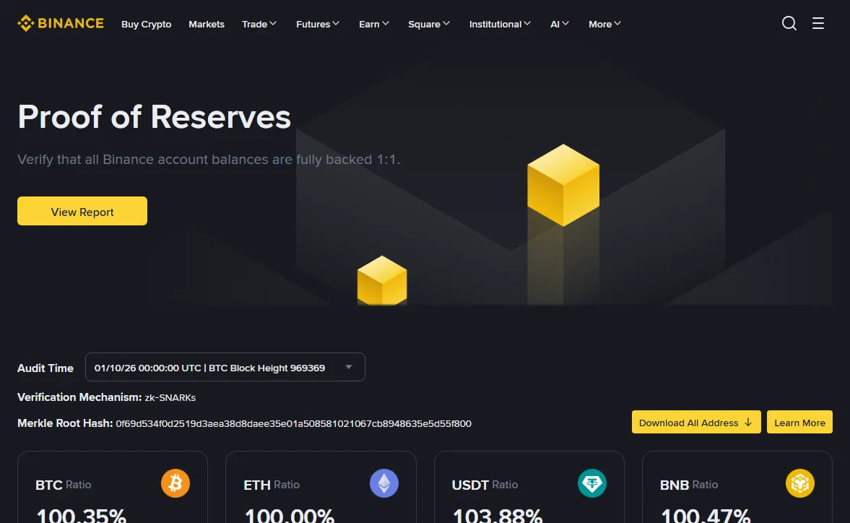The image size is (850, 523).
Task: Click the Audit Time label
Action: [45, 368]
